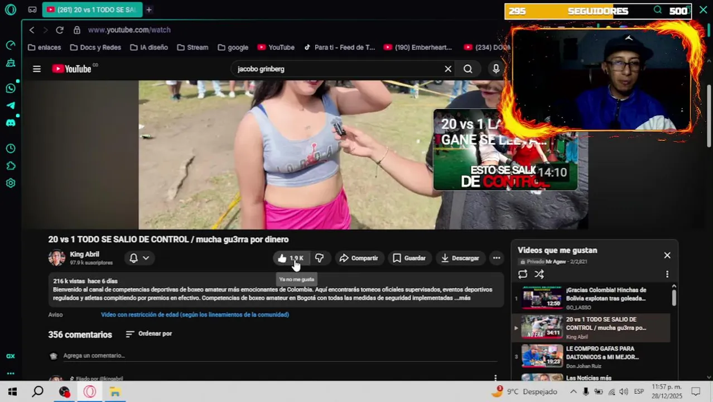This screenshot has height=402, width=713.
Task: Open Discord in the Opera sidebar
Action: click(x=10, y=123)
